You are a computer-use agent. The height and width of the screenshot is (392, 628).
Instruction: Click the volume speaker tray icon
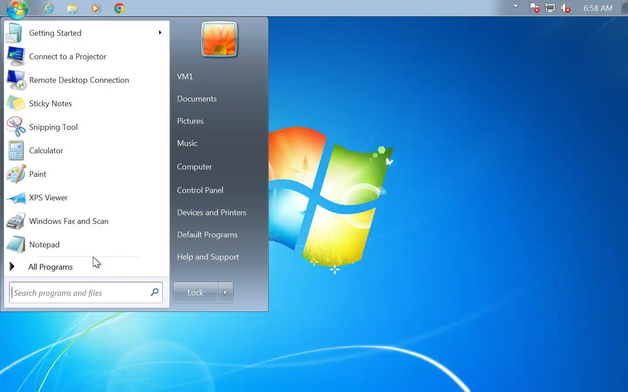[x=566, y=8]
